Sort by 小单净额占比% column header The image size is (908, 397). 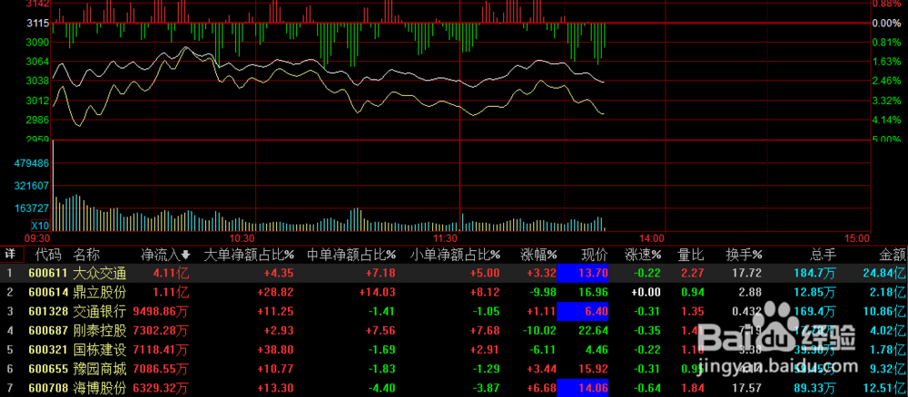456,254
